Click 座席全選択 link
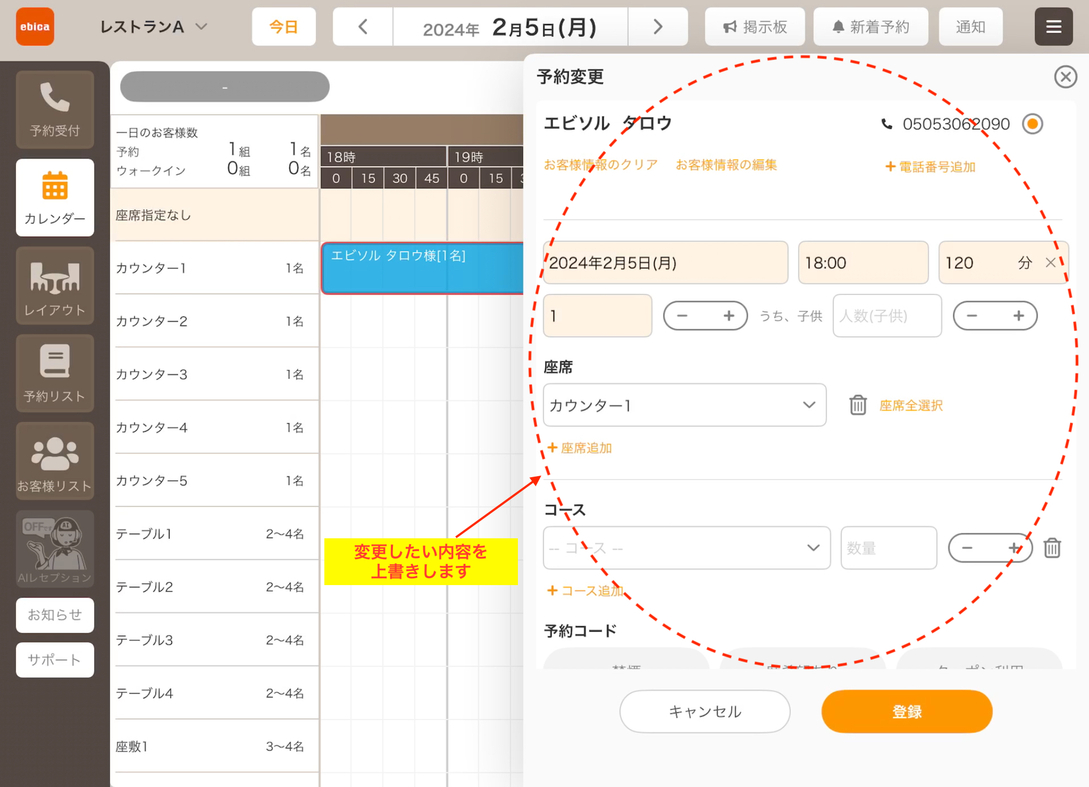The height and width of the screenshot is (787, 1089). [911, 405]
